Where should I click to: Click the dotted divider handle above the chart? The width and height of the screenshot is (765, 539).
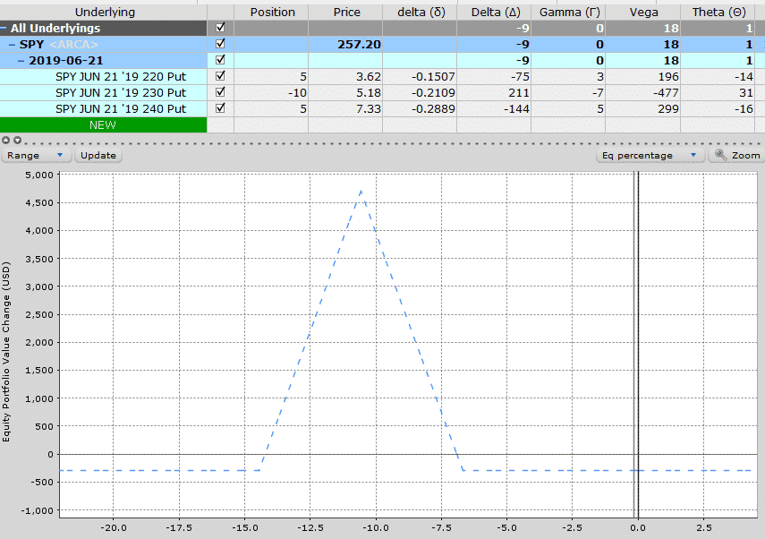point(393,143)
